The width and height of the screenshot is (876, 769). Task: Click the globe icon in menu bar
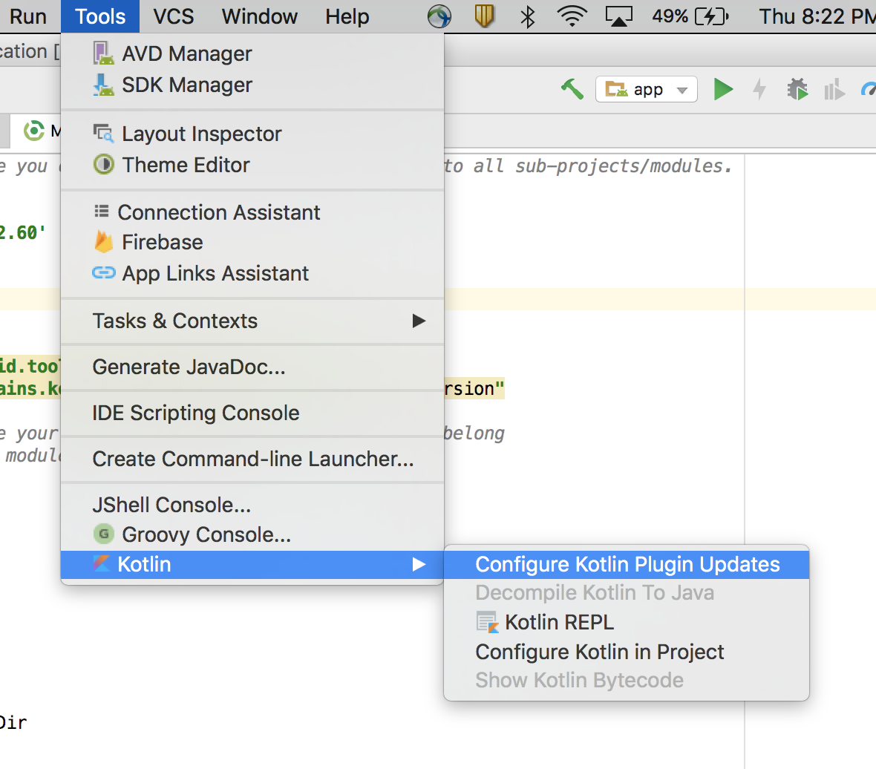coord(439,16)
